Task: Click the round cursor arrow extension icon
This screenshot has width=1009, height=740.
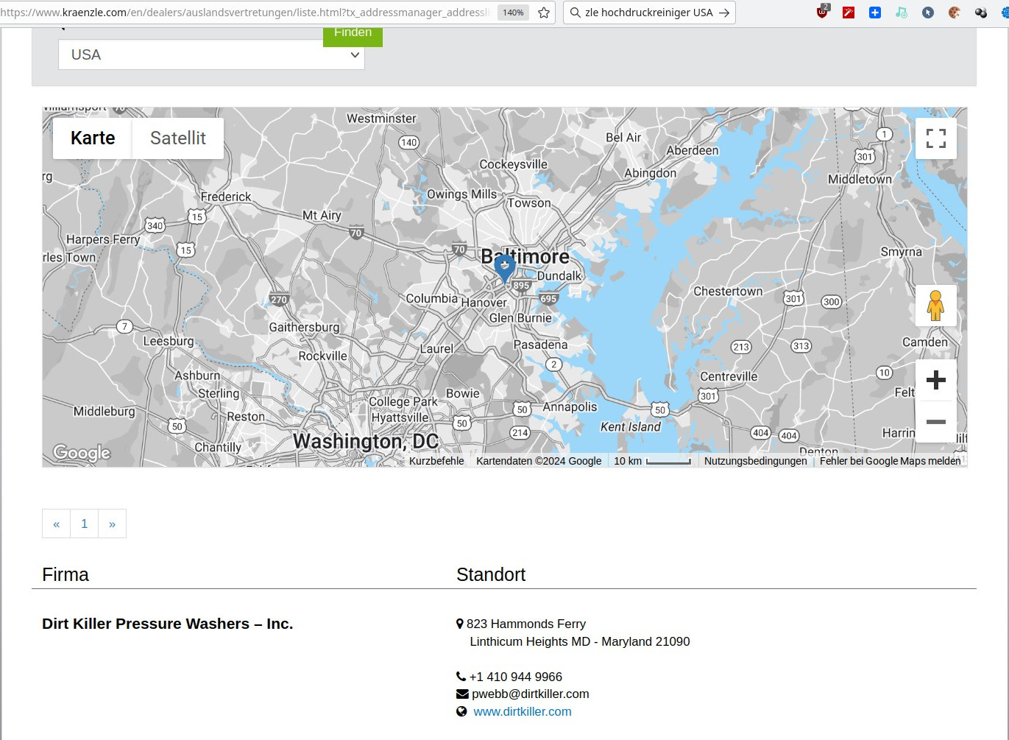Action: [928, 13]
